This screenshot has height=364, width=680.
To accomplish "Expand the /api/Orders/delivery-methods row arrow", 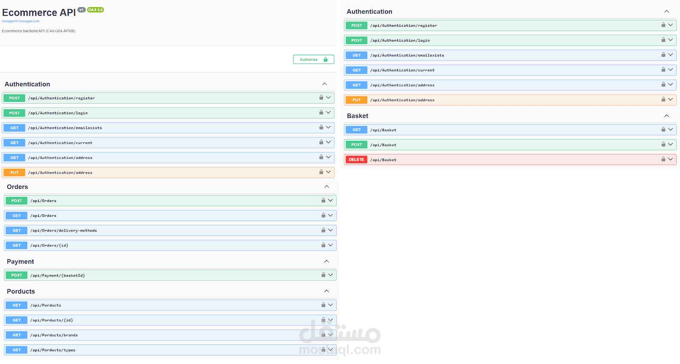I will coord(330,230).
